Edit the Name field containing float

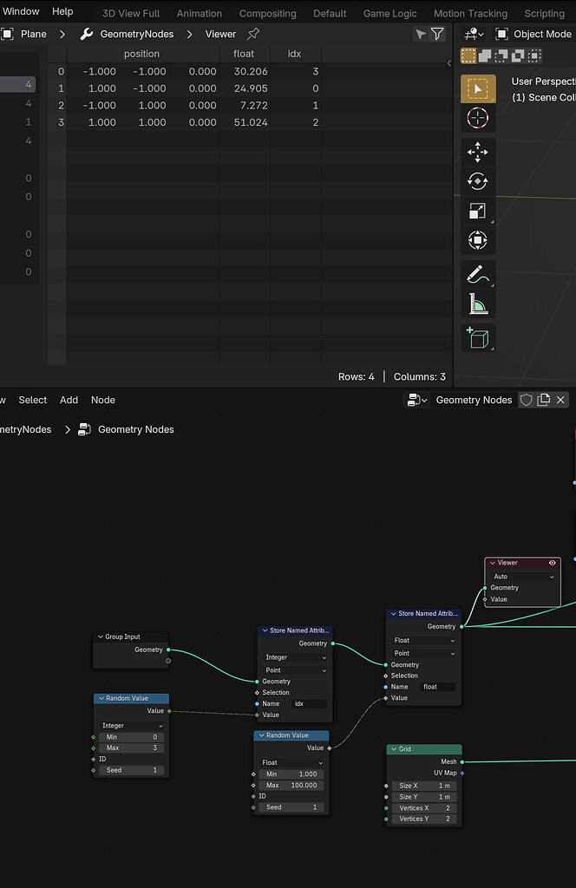click(438, 687)
